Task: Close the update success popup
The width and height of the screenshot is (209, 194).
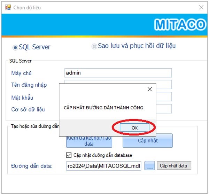Action: 150,89
